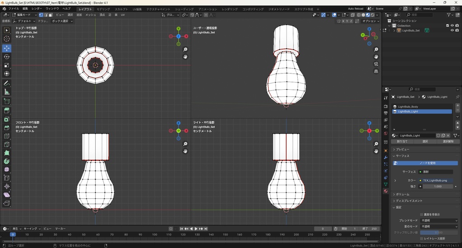Open the Object Data properties tab
The height and width of the screenshot is (248, 462).
pos(386,184)
